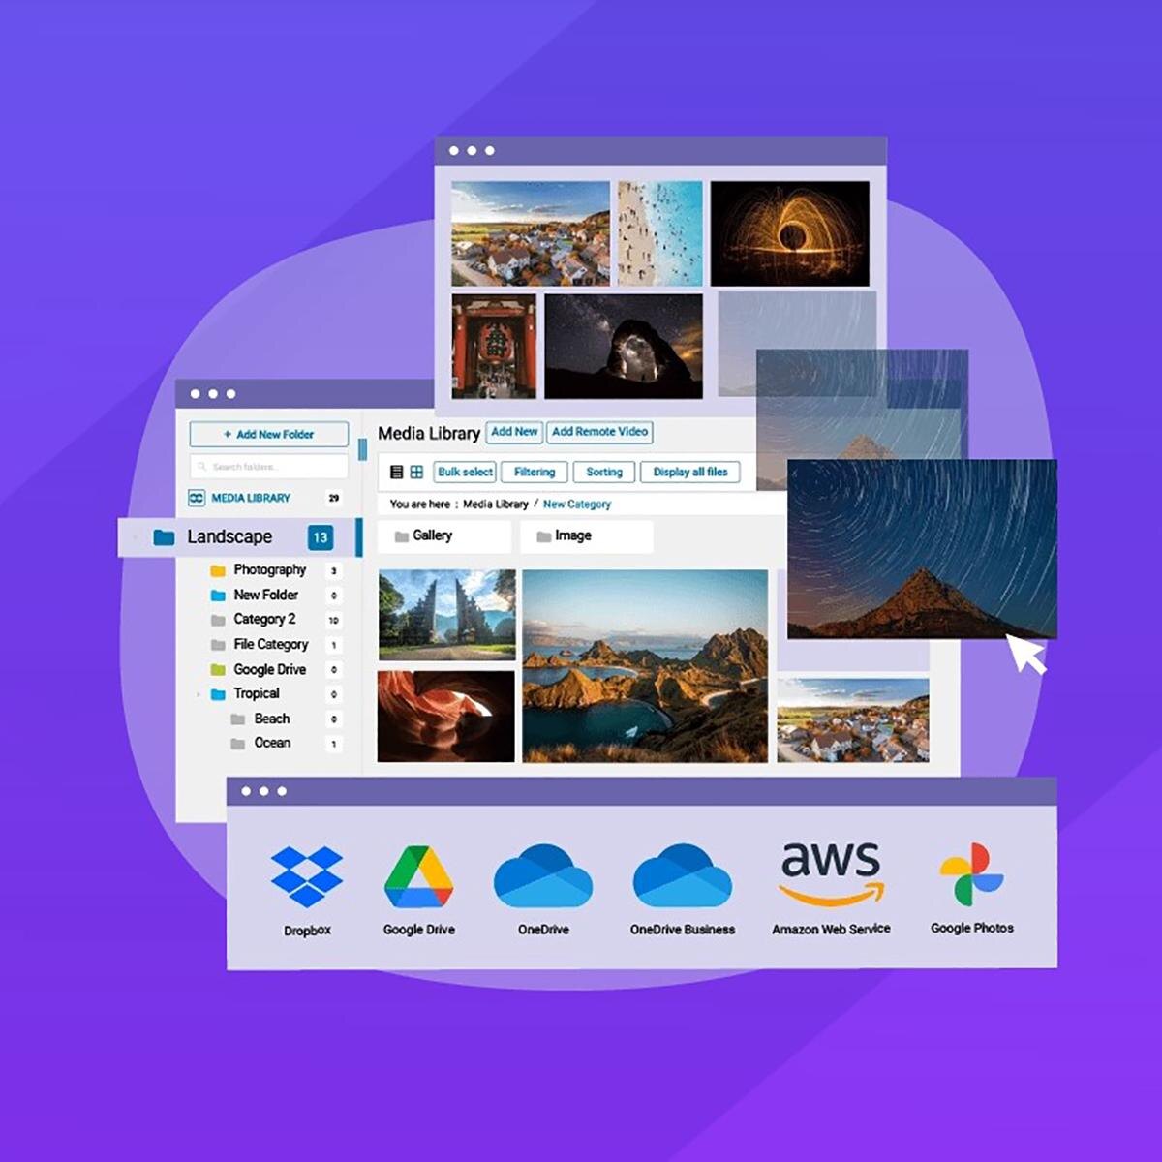Click the Add New Folder button
The height and width of the screenshot is (1162, 1162).
click(268, 435)
